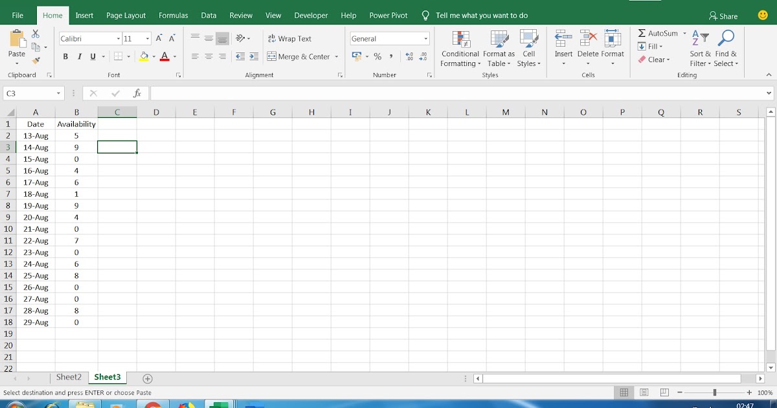
Task: Click the Increase Decimal icon
Action: pyautogui.click(x=409, y=56)
